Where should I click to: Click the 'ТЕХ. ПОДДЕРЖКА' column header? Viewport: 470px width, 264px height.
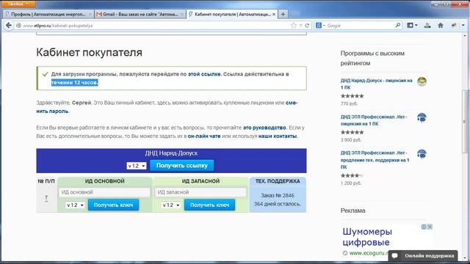tap(278, 181)
